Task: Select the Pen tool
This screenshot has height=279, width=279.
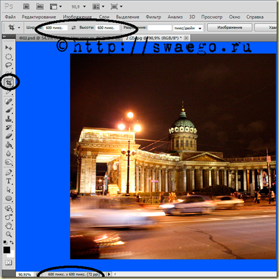Action: pyautogui.click(x=9, y=172)
